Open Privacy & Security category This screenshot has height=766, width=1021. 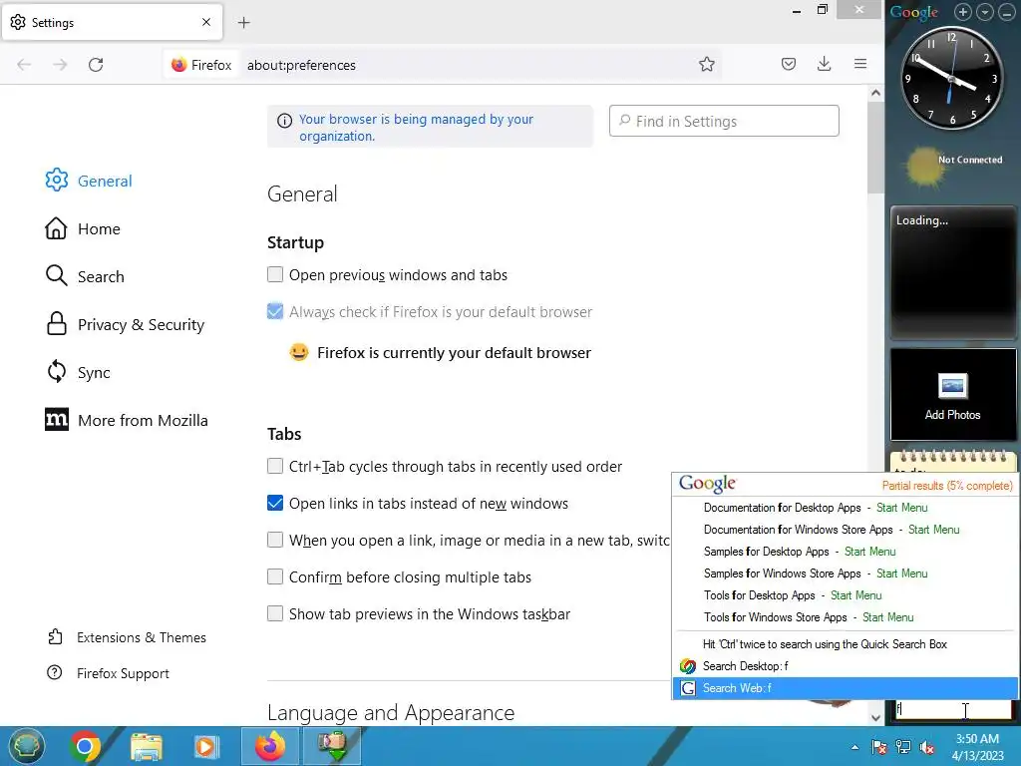[125, 324]
